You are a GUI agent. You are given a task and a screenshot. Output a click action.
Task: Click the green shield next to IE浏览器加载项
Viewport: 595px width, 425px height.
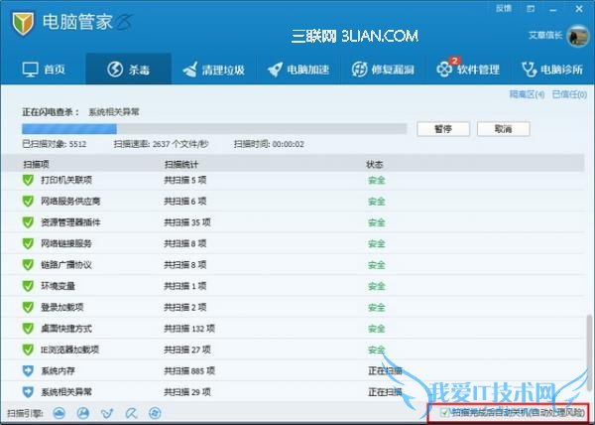(x=28, y=350)
